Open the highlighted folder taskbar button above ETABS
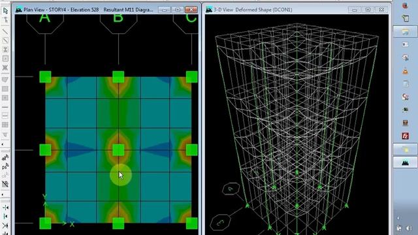Image resolution: width=418 pixels, height=235 pixels. [x=405, y=149]
